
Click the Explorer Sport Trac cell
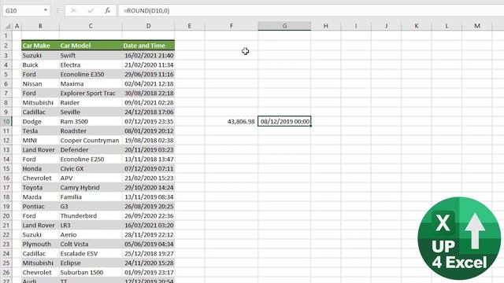(91, 93)
